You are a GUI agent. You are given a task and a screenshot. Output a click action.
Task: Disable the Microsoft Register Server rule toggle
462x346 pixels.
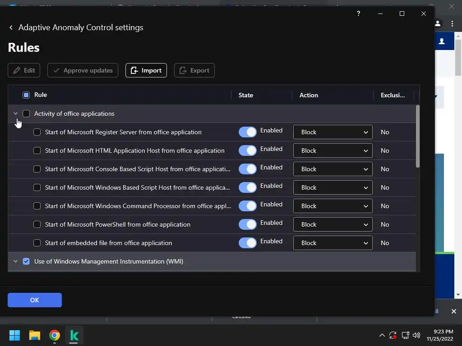(248, 132)
